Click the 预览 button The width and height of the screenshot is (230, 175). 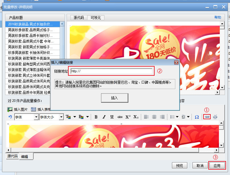click(180, 166)
